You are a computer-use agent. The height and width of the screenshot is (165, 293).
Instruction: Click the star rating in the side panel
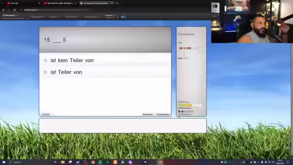[185, 111]
